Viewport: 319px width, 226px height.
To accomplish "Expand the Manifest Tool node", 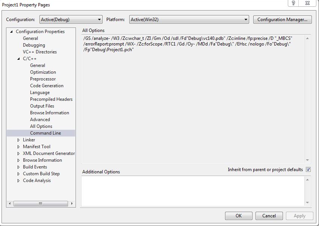I will [x=19, y=147].
